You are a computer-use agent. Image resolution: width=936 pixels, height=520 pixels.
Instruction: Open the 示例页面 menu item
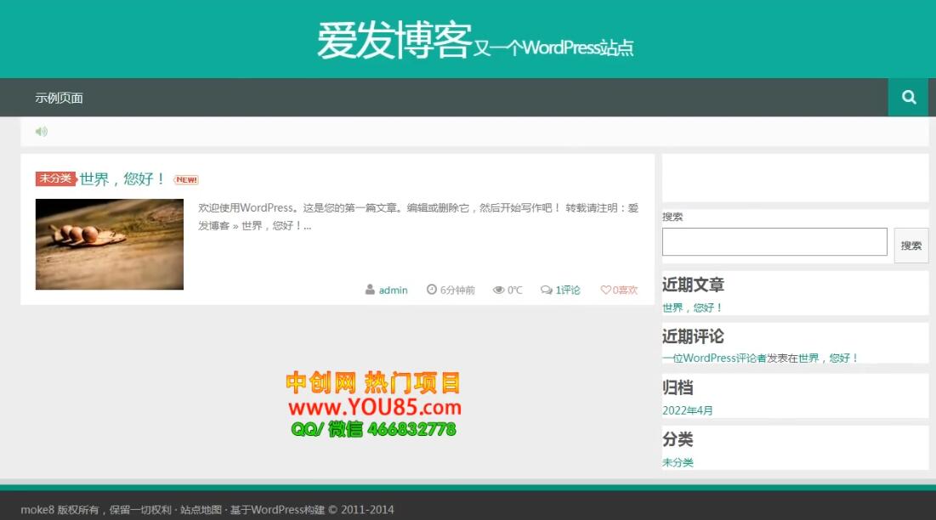tap(60, 97)
